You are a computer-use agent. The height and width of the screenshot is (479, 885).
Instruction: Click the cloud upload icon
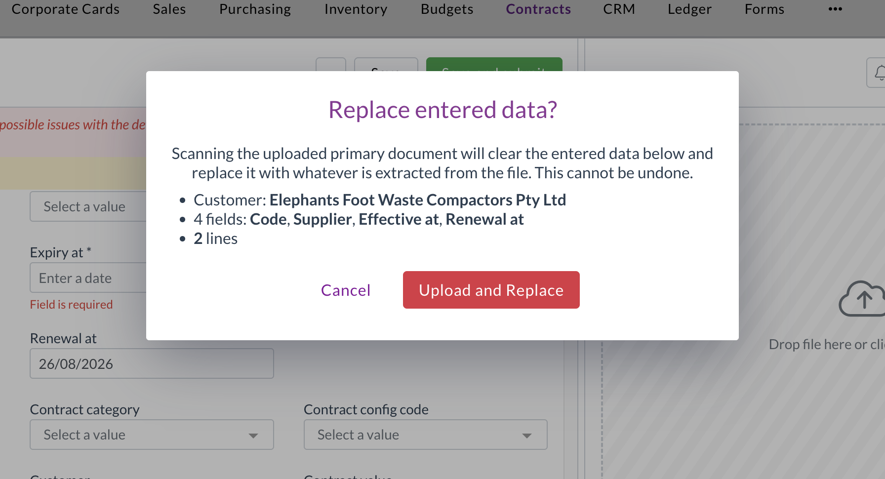pos(862,299)
